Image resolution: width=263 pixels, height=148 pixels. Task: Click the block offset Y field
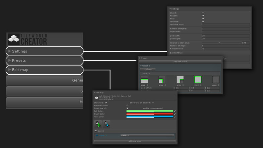pos(197,88)
